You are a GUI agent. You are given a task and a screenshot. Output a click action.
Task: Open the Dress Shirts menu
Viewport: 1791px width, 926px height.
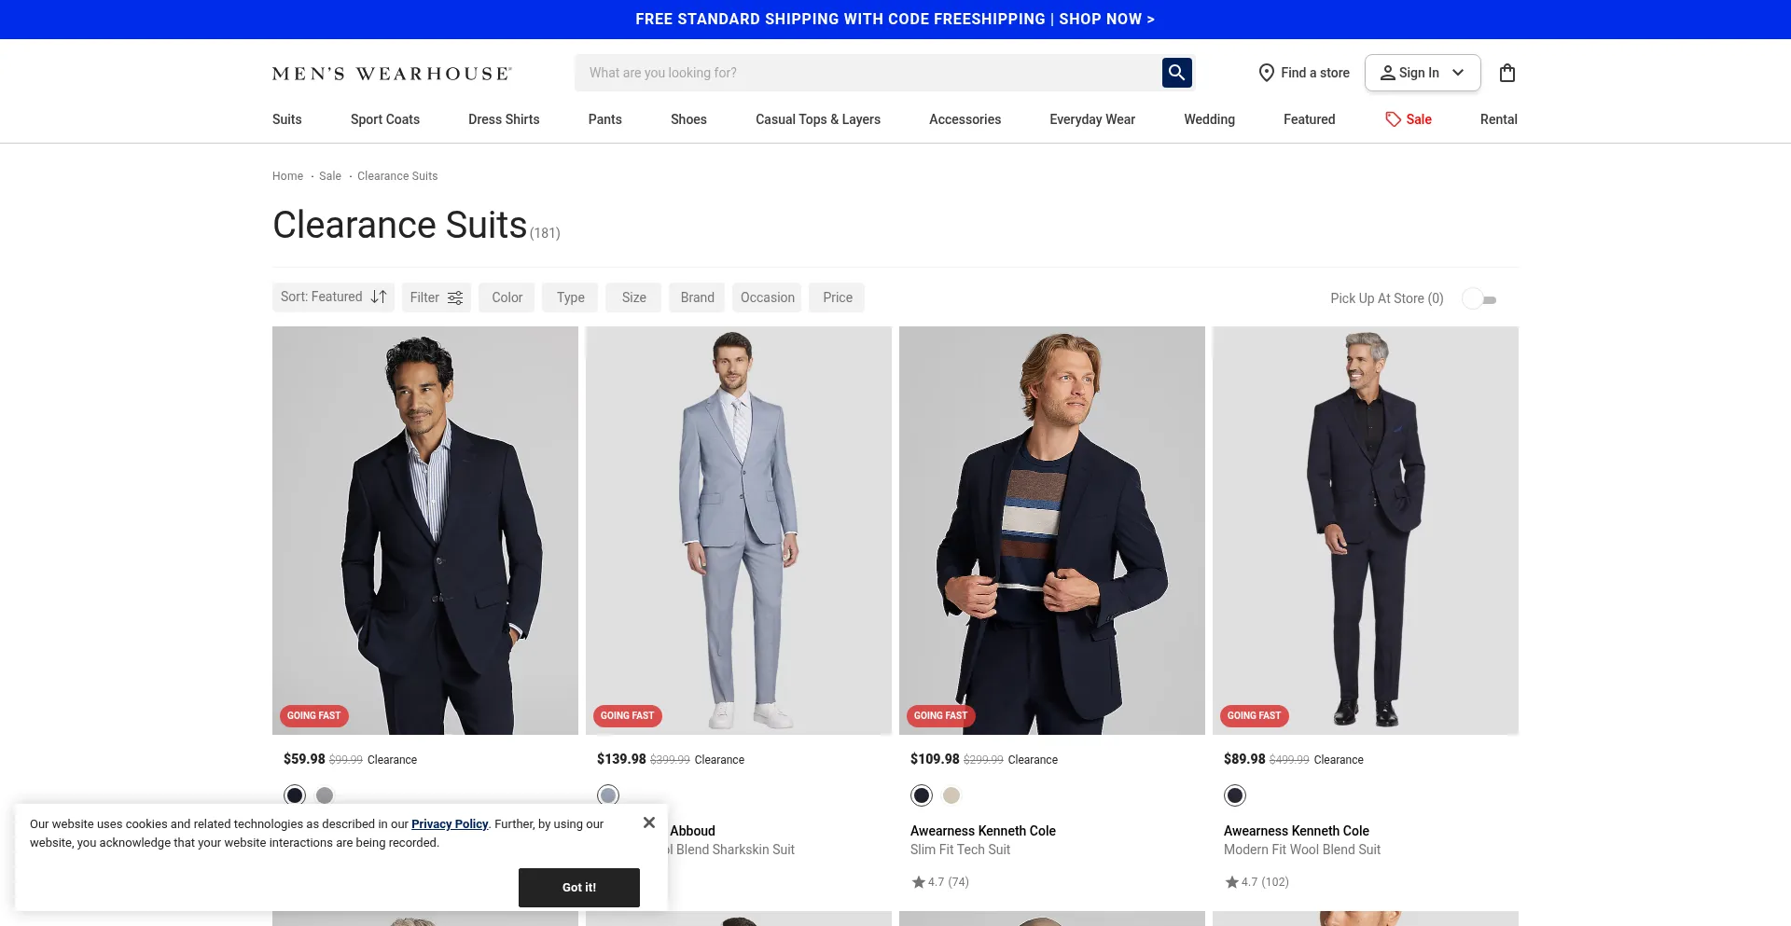504,119
